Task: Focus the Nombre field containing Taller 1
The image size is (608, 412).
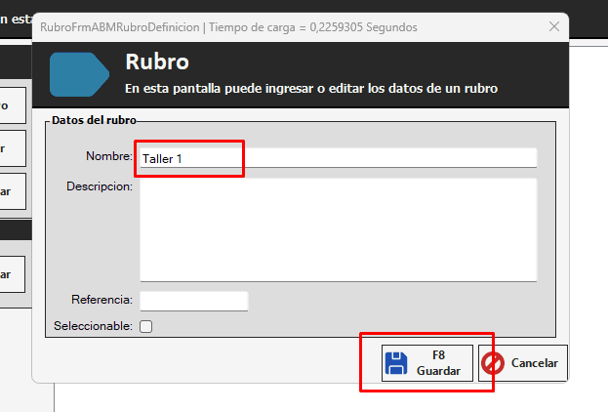Action: (x=338, y=158)
